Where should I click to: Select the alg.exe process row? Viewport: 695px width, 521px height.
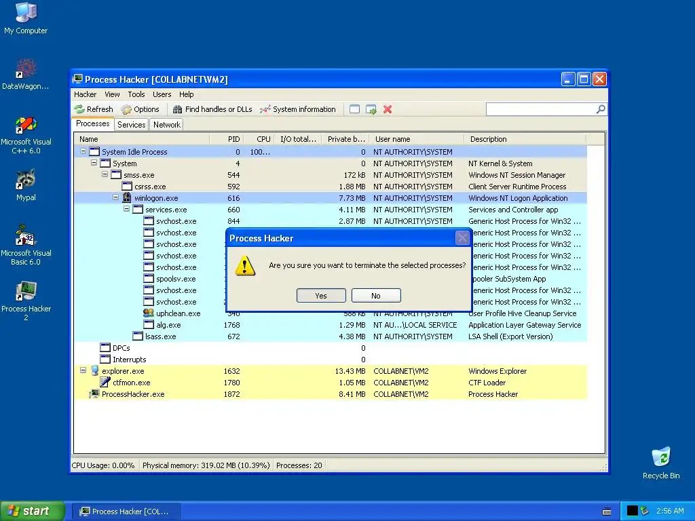pos(331,325)
